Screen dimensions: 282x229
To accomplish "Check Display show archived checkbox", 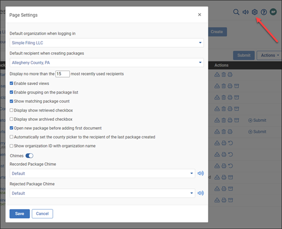I will [x=11, y=119].
